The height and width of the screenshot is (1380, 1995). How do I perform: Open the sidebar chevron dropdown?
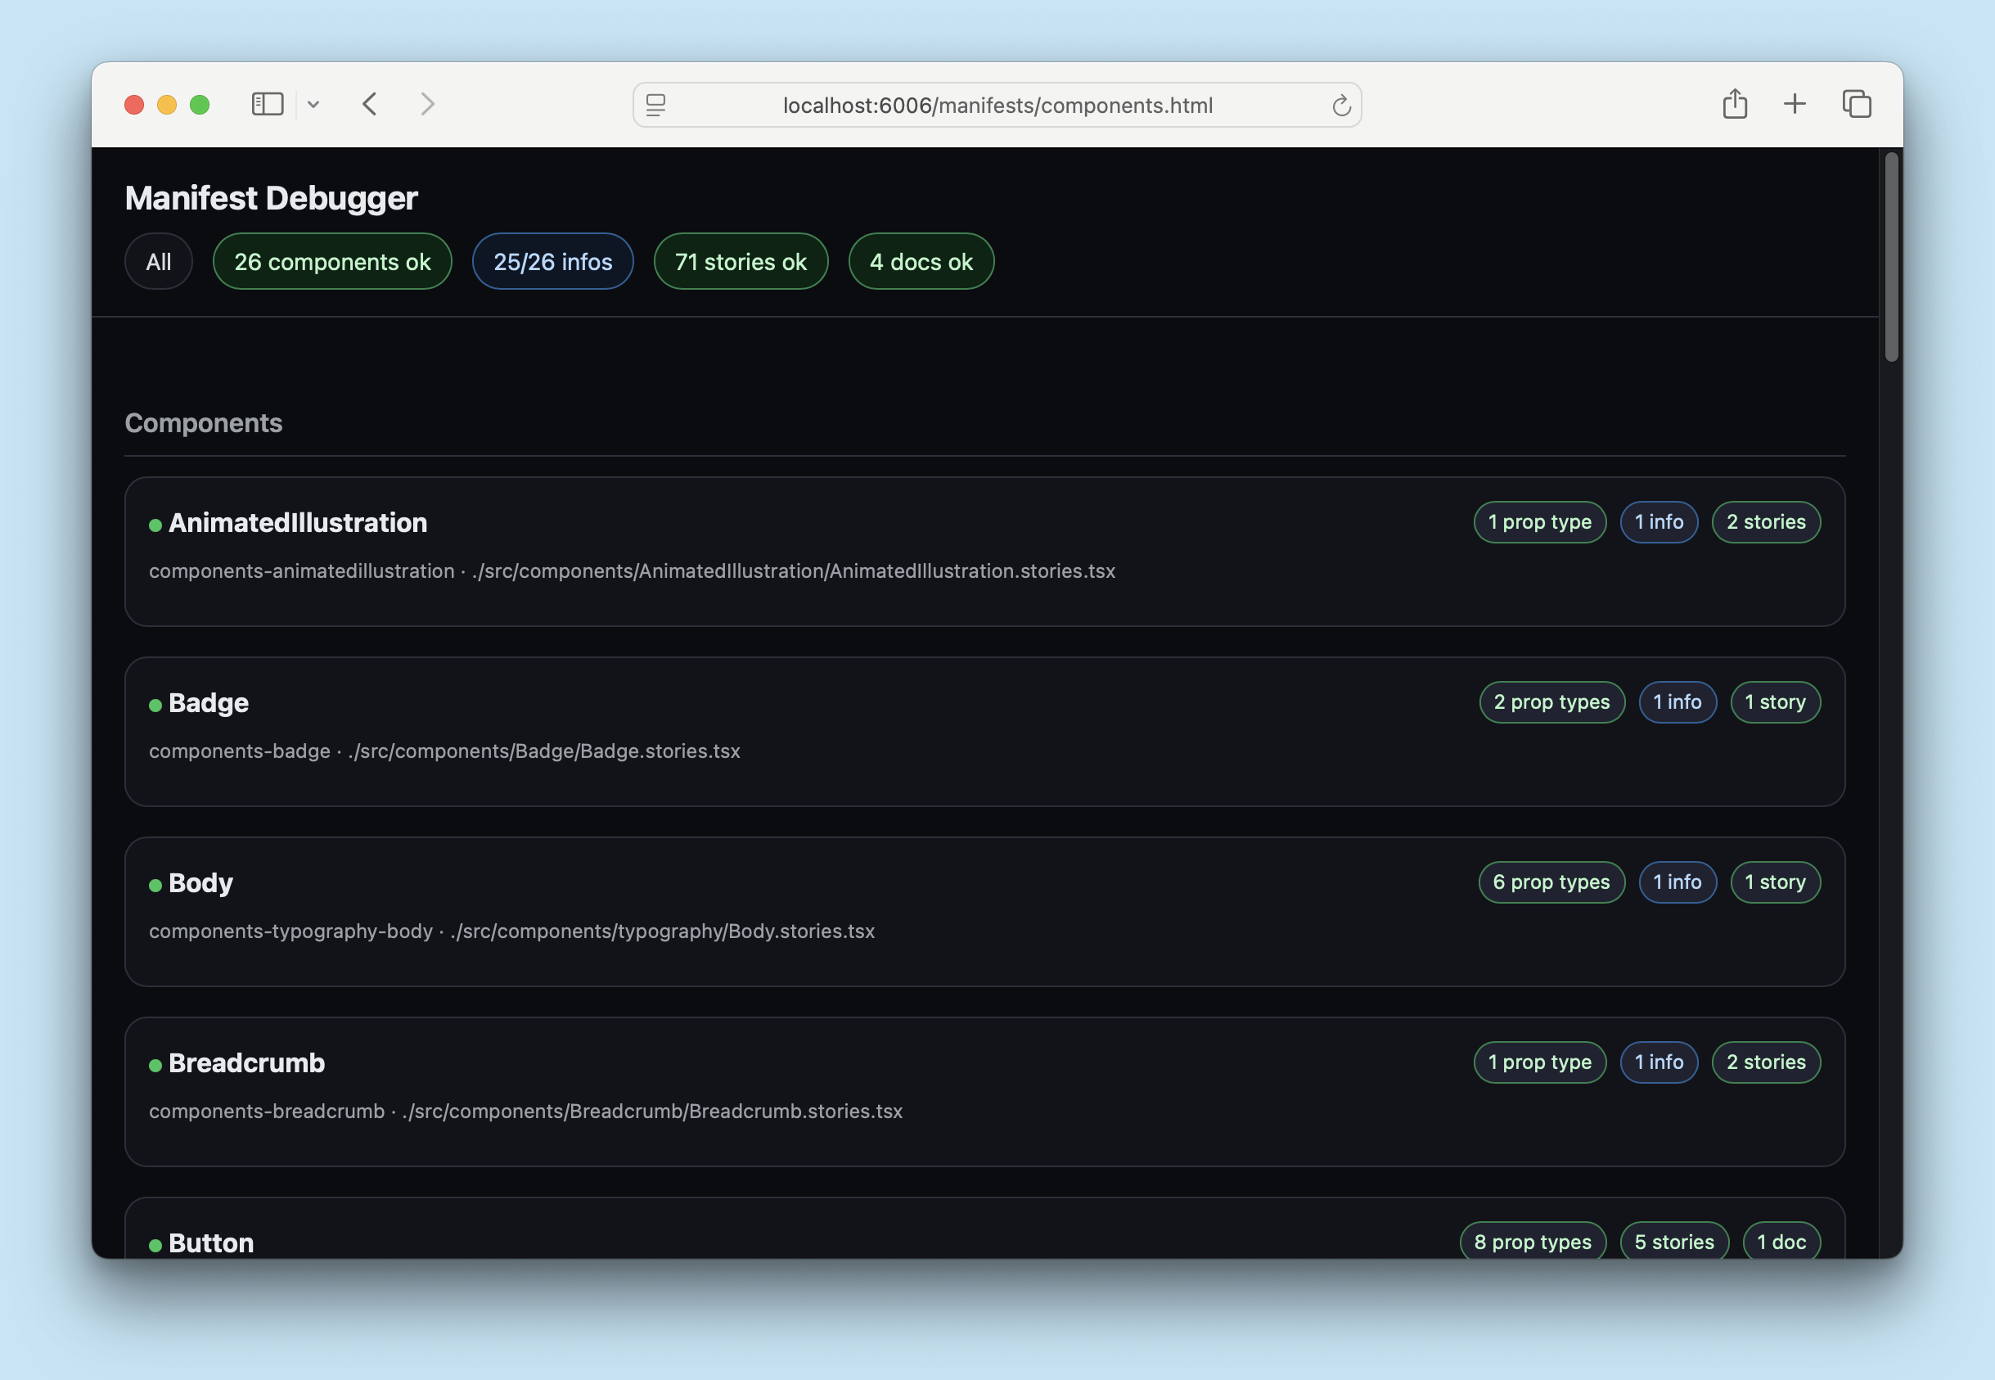[315, 104]
